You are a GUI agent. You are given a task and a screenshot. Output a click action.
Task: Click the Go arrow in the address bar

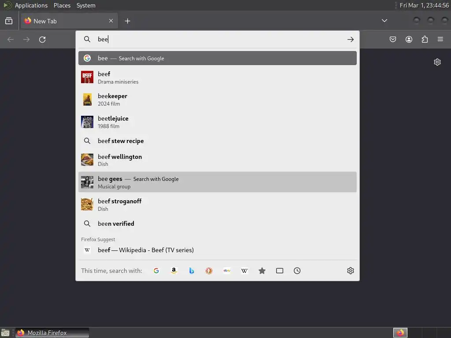(350, 39)
